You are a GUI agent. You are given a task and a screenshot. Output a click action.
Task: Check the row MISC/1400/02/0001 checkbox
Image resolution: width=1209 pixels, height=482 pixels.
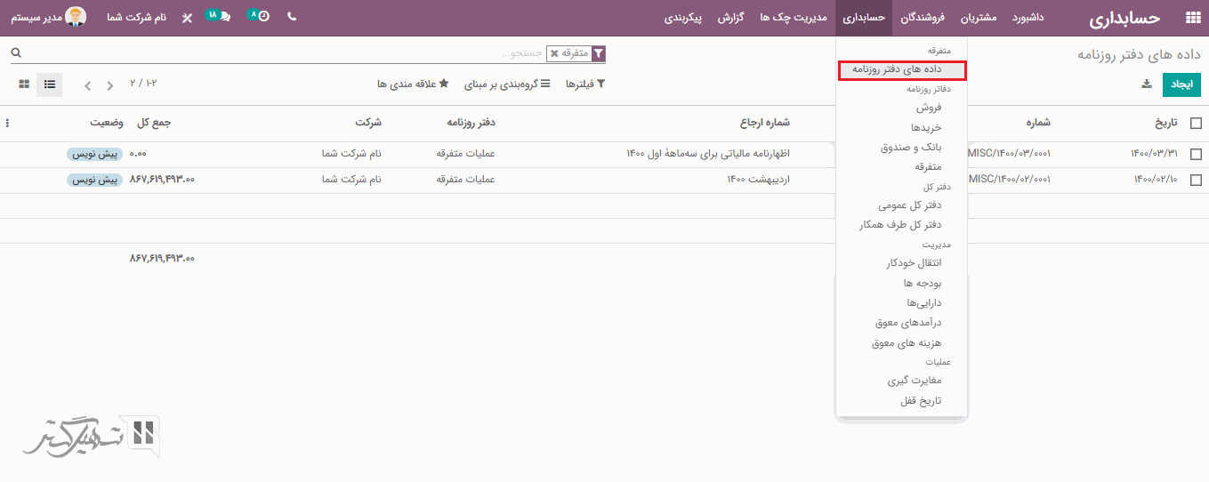pyautogui.click(x=1196, y=180)
